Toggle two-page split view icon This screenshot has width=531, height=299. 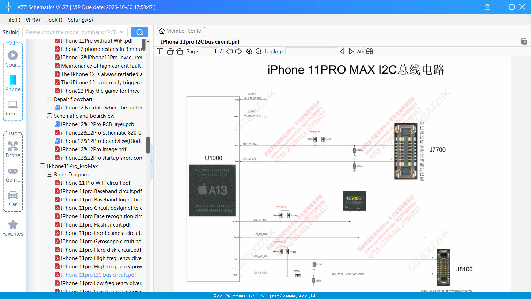(160, 52)
